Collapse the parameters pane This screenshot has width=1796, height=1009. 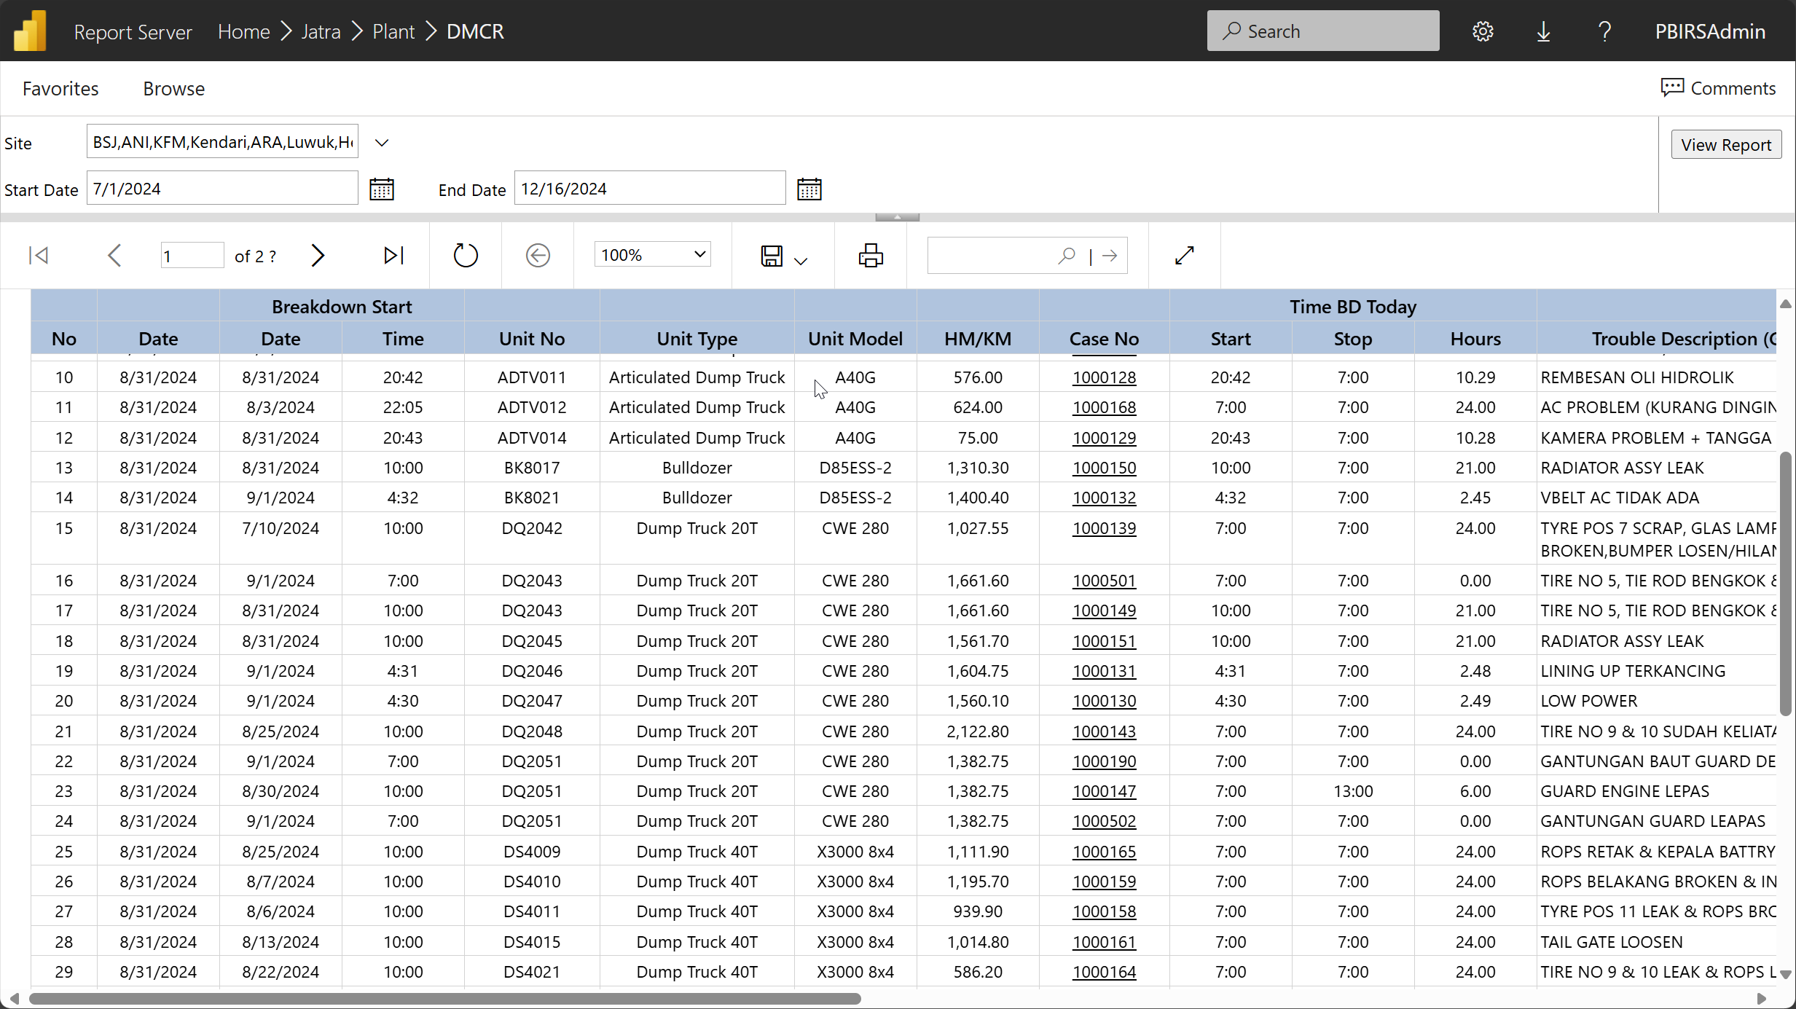(x=897, y=217)
